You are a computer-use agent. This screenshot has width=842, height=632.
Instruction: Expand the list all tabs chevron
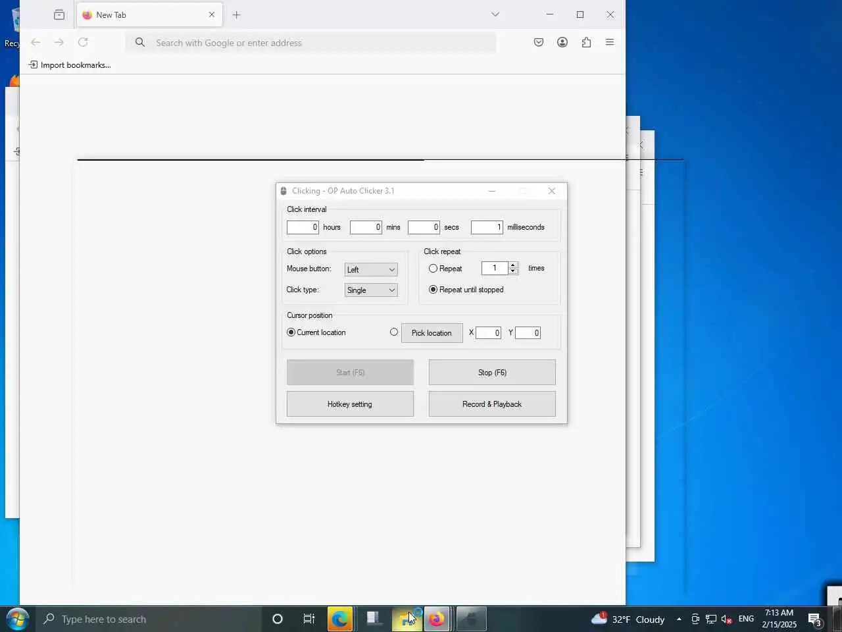point(495,14)
